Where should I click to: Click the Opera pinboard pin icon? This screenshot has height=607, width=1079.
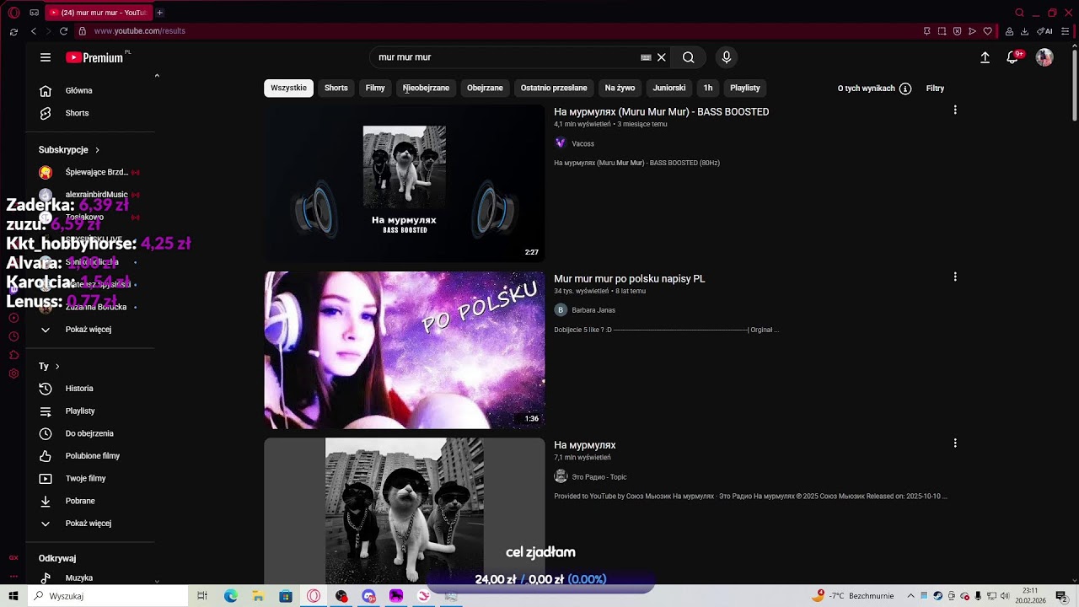pos(926,31)
